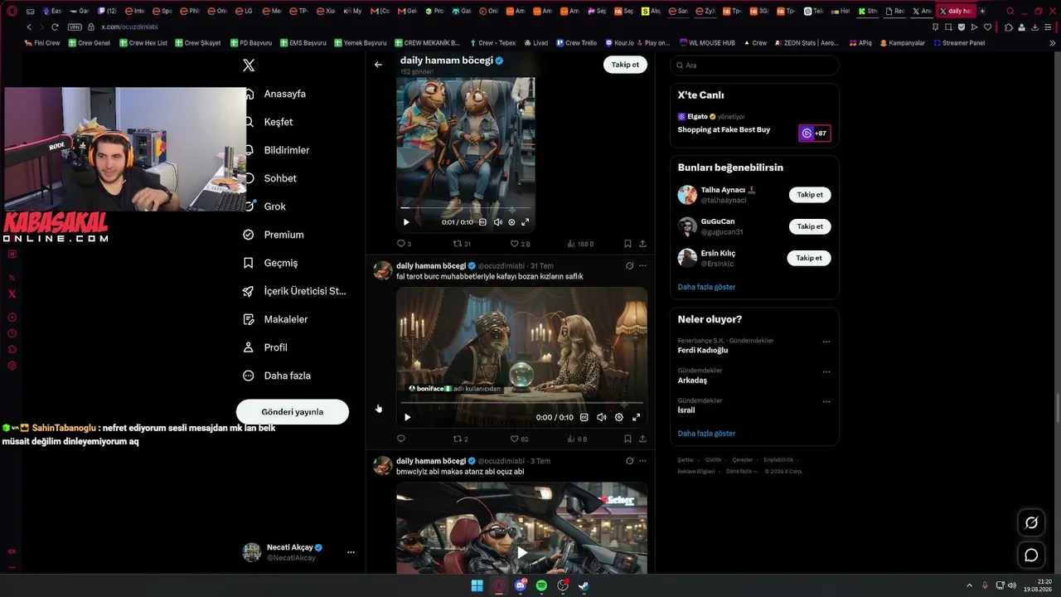Open more options for İsrail trend
This screenshot has width=1061, height=597.
[x=826, y=401]
